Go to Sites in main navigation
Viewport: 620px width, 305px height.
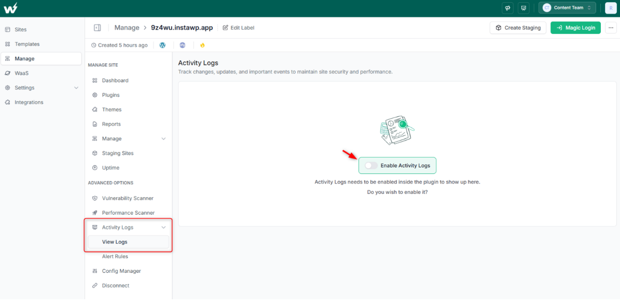(x=41, y=30)
